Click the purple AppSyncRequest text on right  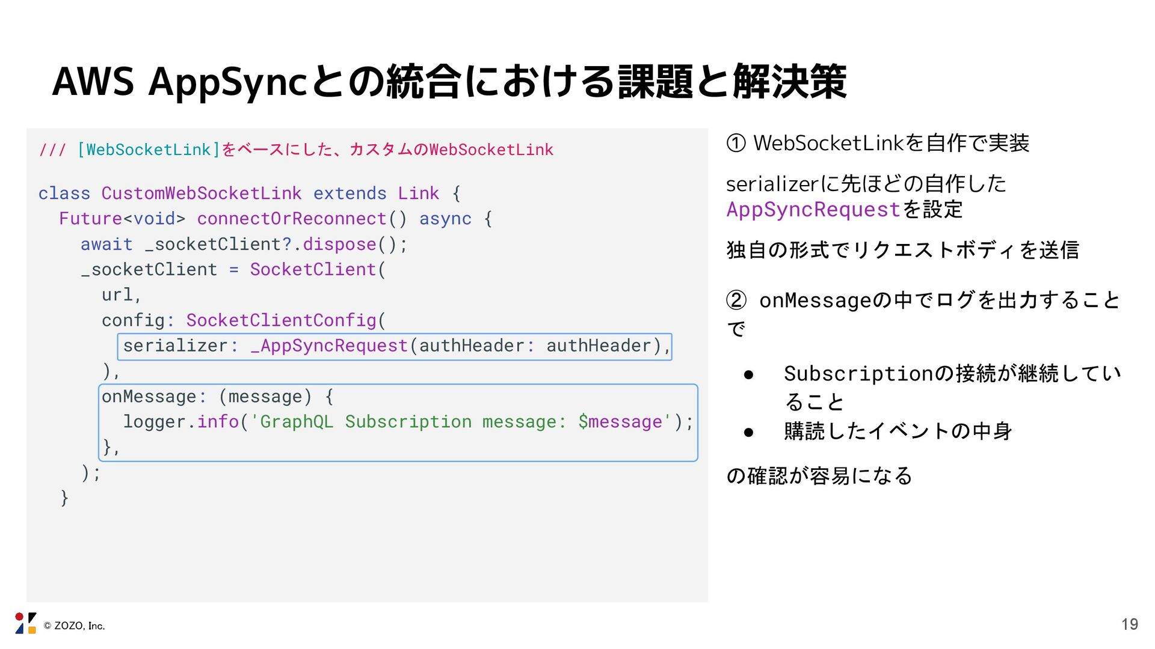coord(813,209)
